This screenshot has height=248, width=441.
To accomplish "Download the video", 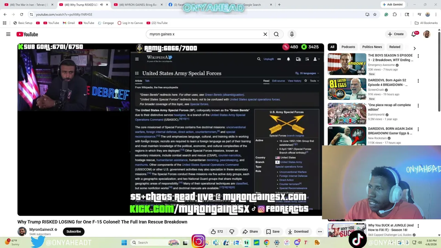I will 298,231.
